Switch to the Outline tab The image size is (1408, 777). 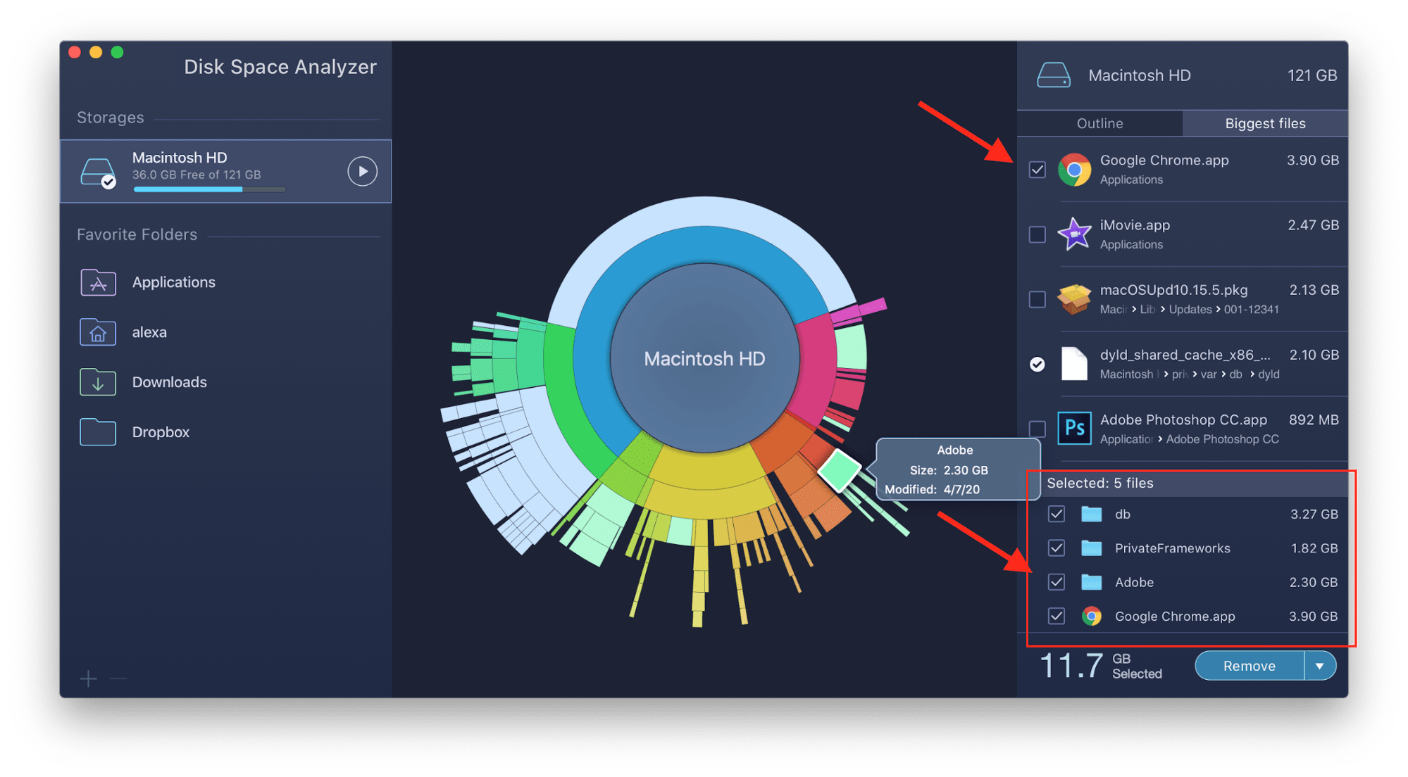(x=1099, y=123)
